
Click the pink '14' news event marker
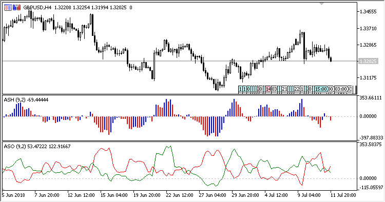click(x=268, y=89)
